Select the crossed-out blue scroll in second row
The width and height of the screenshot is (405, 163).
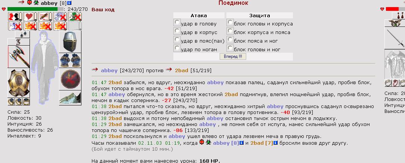coord(15,26)
